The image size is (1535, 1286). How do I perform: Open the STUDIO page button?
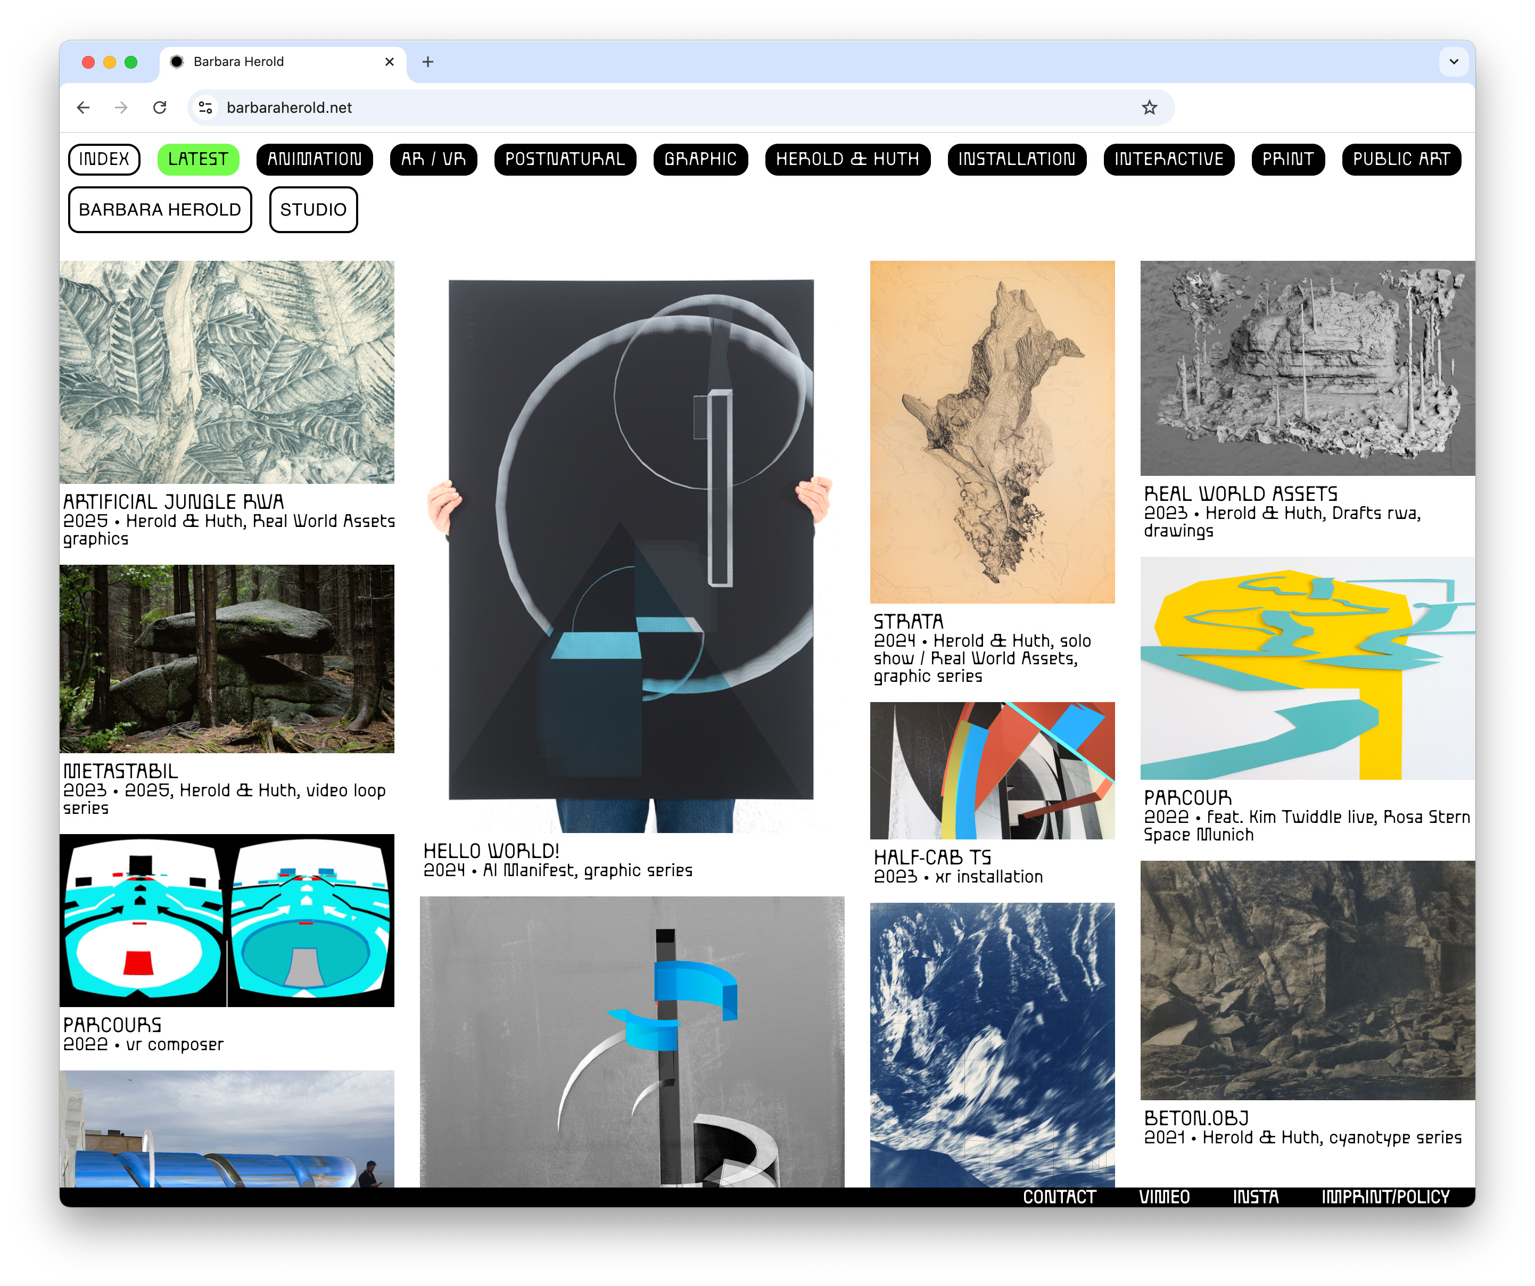pyautogui.click(x=313, y=210)
